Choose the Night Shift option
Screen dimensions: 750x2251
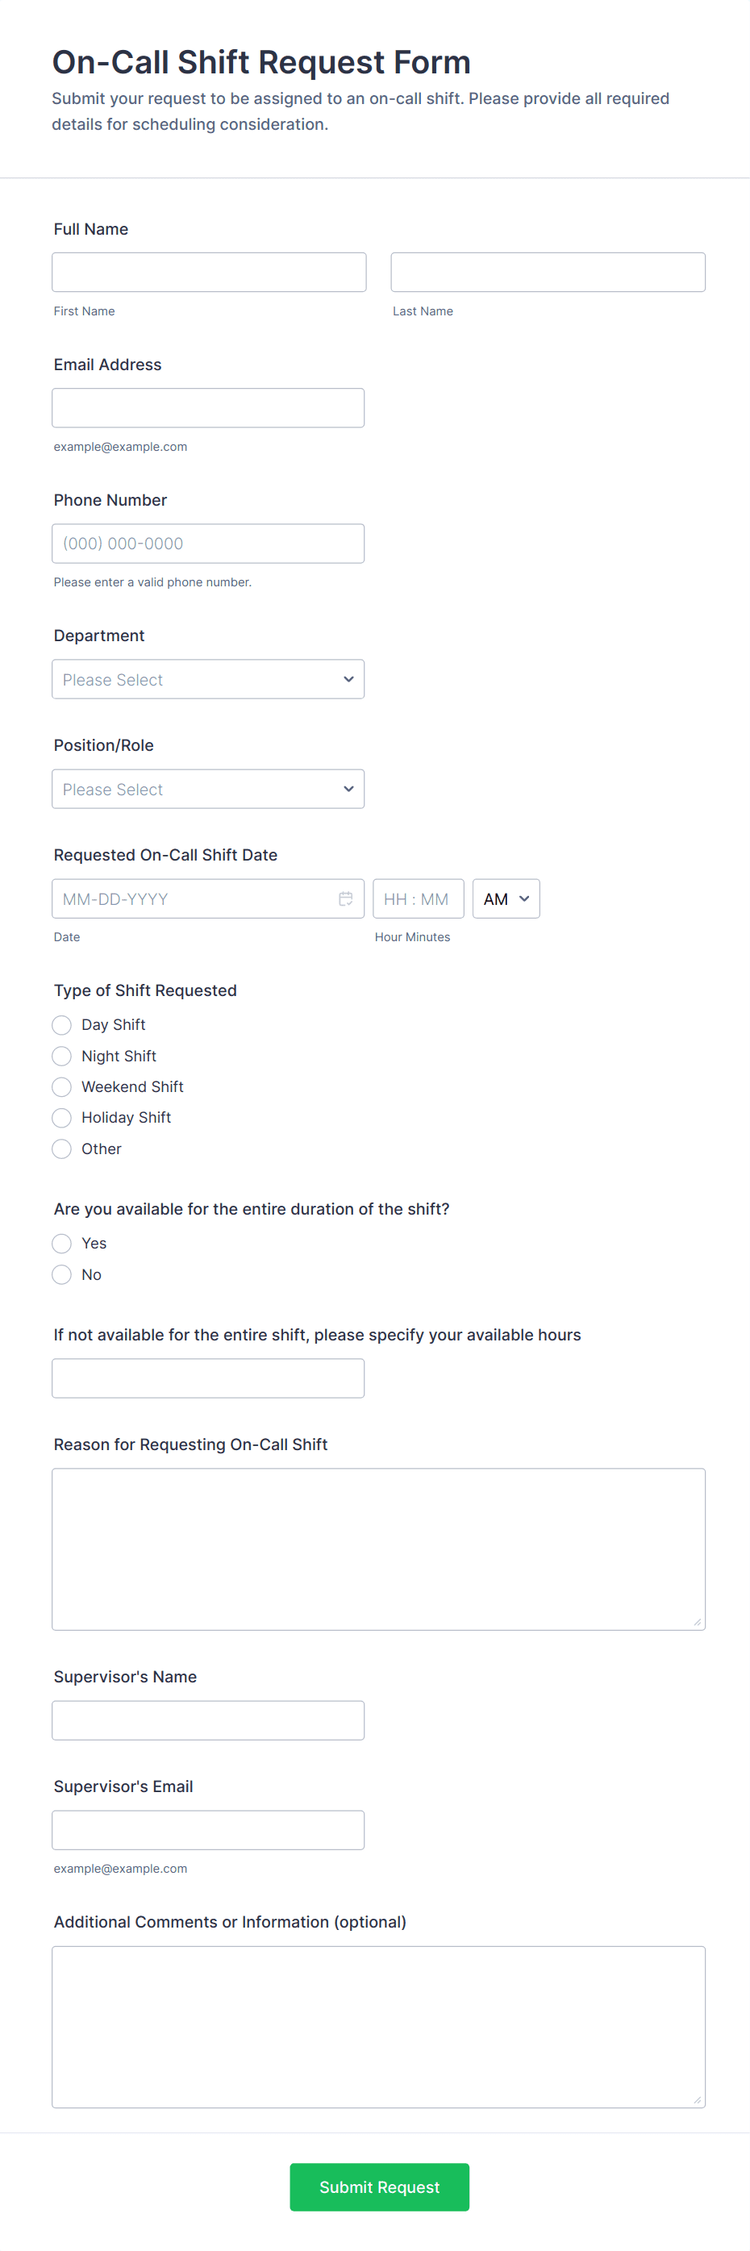62,1056
